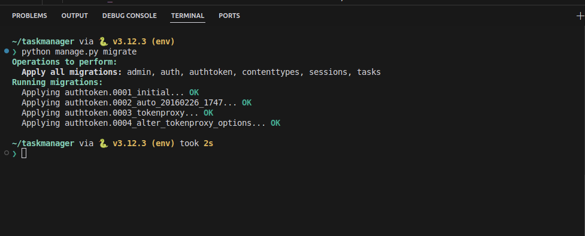
Task: Click the 'Running migrations:' heading
Action: coord(57,82)
